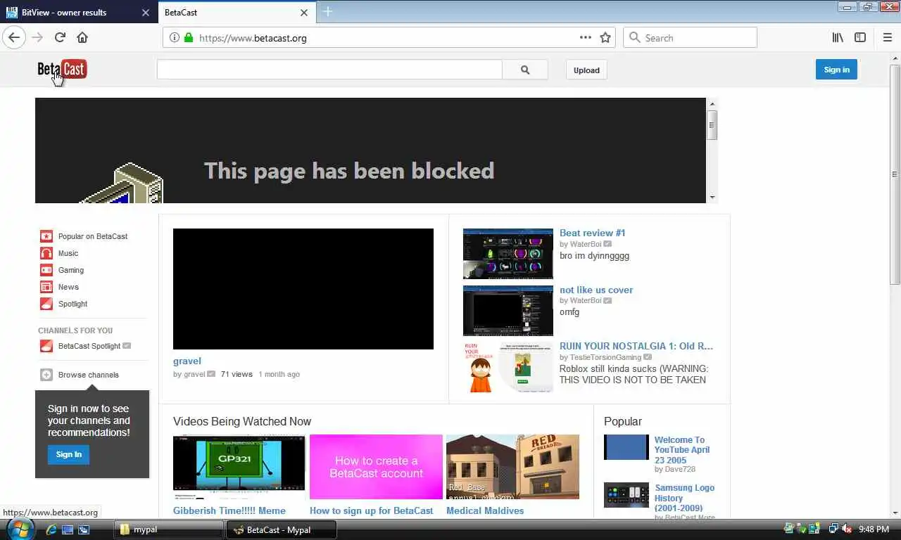Viewport: 901px width, 540px height.
Task: Bookmark this page with the star icon
Action: 605,37
